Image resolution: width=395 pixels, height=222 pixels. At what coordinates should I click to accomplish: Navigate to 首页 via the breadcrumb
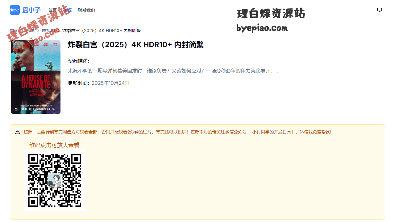[x=14, y=31]
